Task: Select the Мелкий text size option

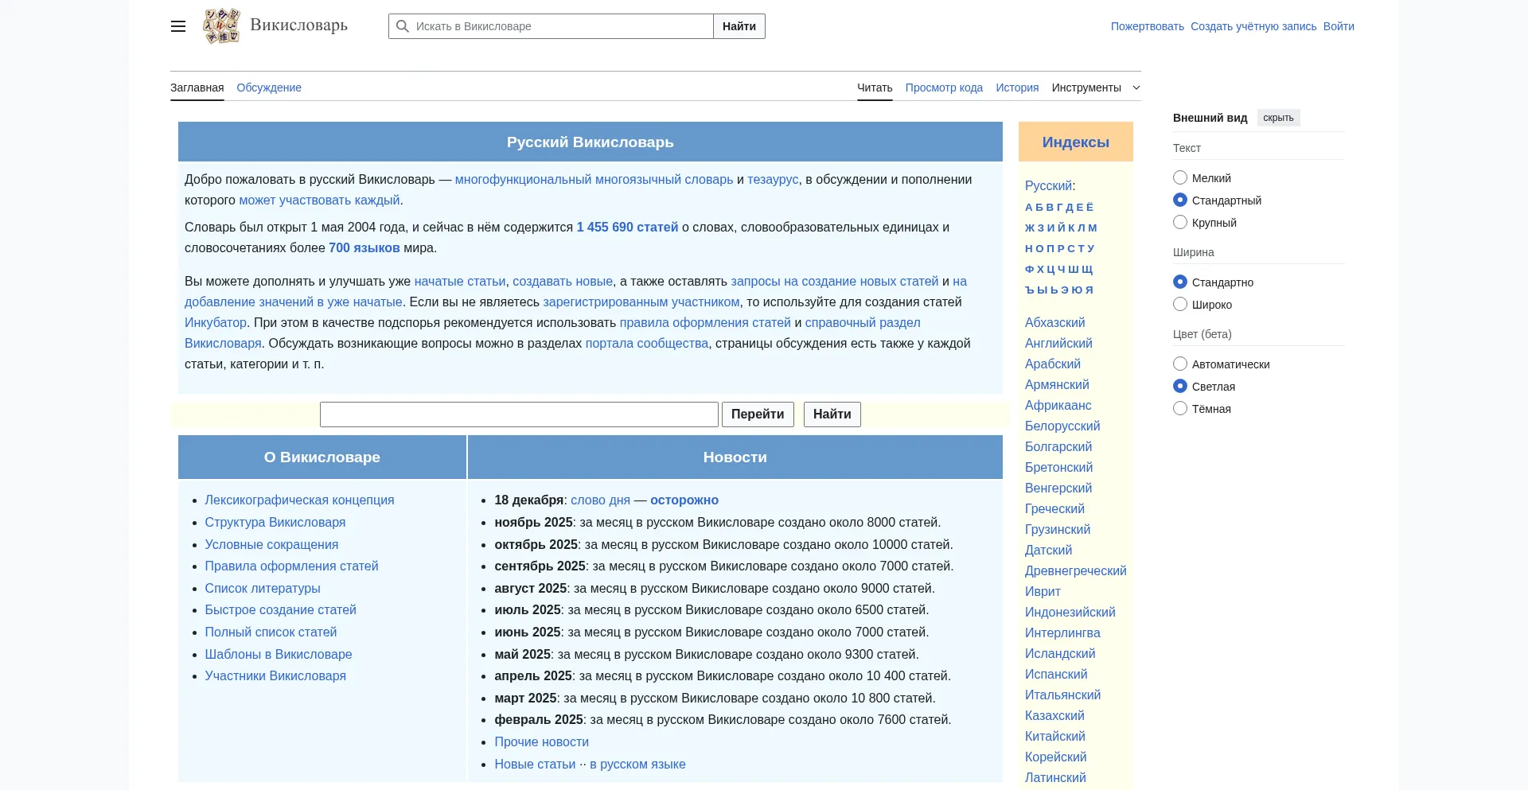Action: click(1180, 177)
